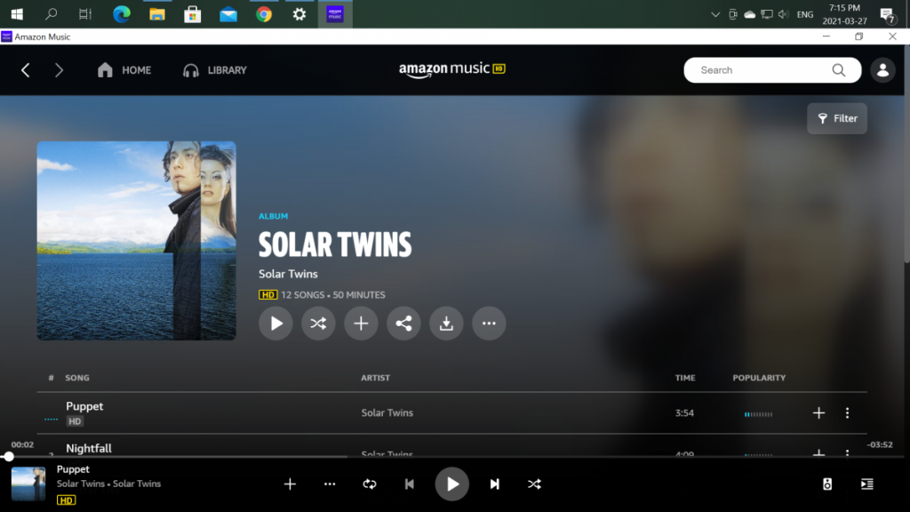Viewport: 910px width, 512px height.
Task: Click the Solar Twins album cover art
Action: pos(136,241)
